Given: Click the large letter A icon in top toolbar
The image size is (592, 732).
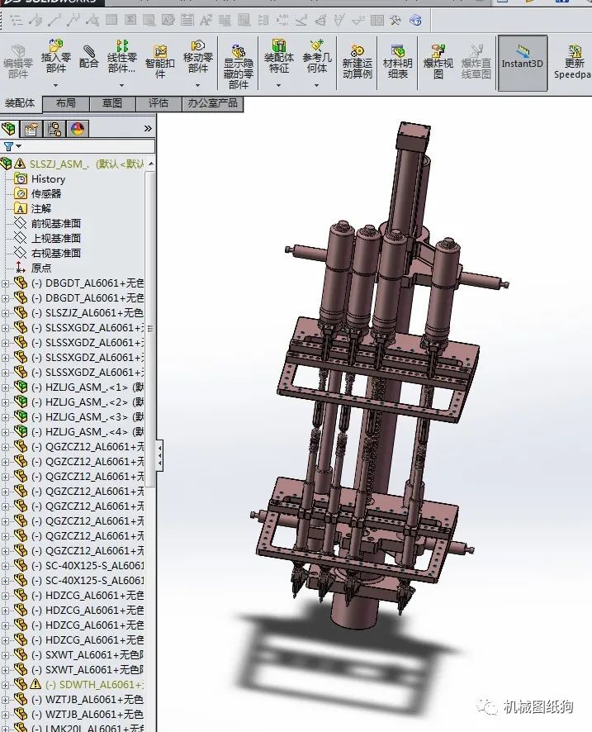Looking at the screenshot, I should (x=206, y=20).
